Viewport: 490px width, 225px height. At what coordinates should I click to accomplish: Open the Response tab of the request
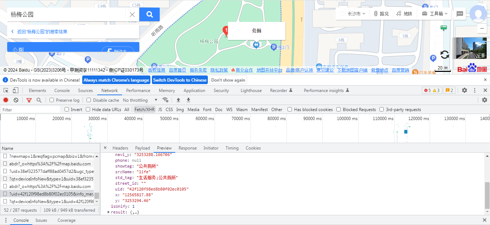pos(188,148)
